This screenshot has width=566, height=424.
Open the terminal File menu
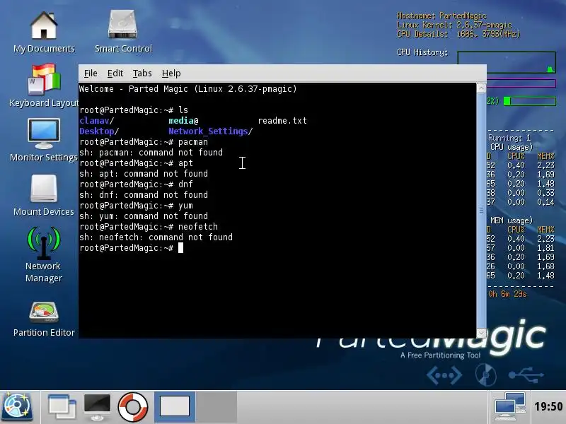coord(91,73)
